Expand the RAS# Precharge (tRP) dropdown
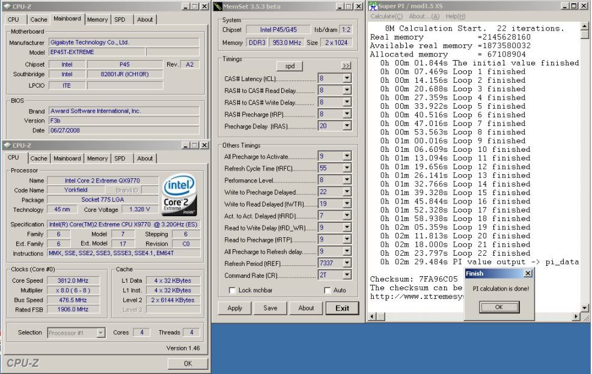The width and height of the screenshot is (592, 374). (x=347, y=114)
